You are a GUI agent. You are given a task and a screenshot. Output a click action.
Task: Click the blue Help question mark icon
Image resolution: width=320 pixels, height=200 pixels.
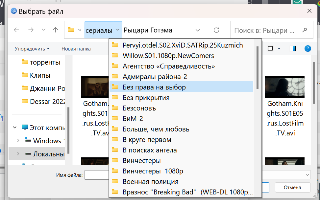pos(308,49)
